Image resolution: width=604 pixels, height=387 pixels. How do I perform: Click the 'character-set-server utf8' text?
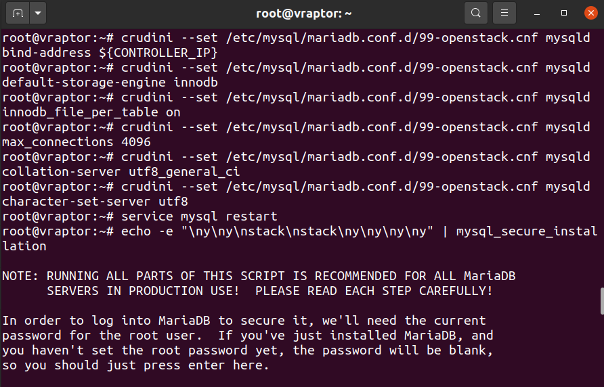pos(95,202)
